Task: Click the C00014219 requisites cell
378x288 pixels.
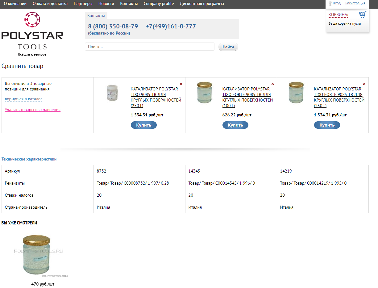Action: click(x=323, y=183)
